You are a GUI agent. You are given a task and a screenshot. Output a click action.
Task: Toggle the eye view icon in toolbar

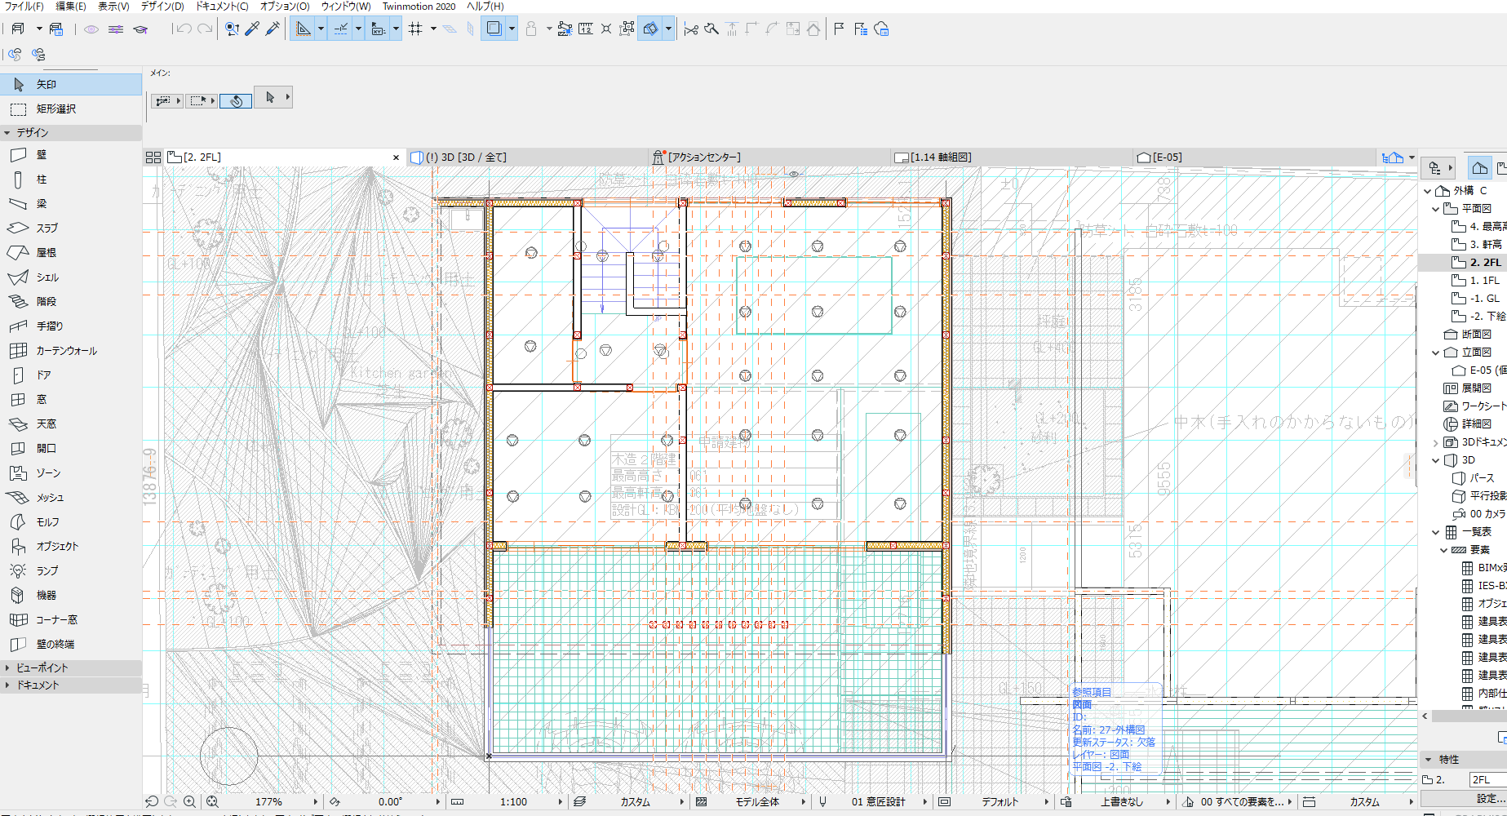pyautogui.click(x=91, y=29)
